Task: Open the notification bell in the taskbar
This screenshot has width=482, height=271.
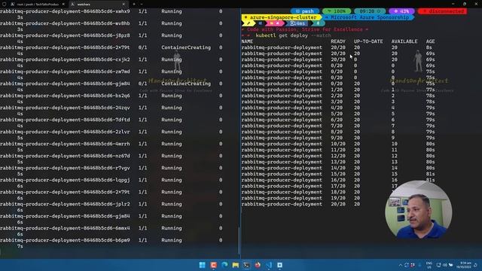Action: pos(475,265)
